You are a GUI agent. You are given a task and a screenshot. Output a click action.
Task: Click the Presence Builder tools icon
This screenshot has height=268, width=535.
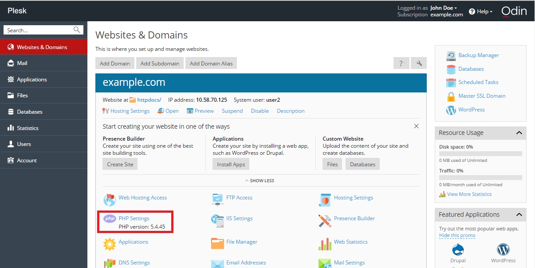(325, 221)
